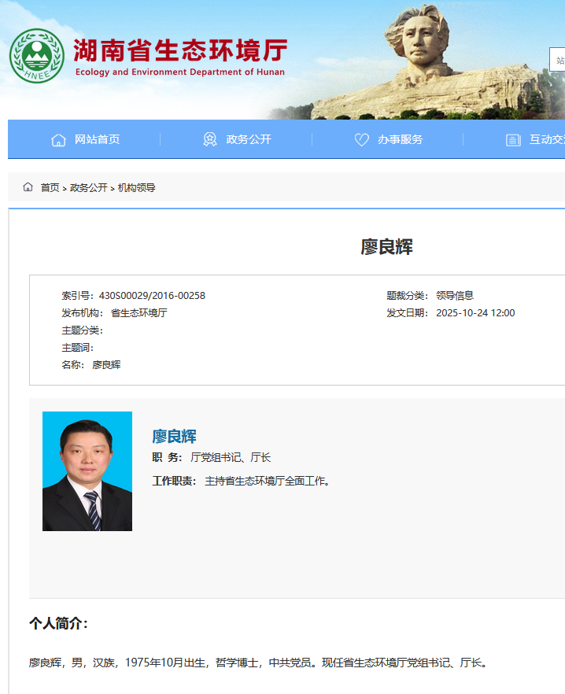Click the stone statue banner image
Screen dimensions: 565x694
425,63
